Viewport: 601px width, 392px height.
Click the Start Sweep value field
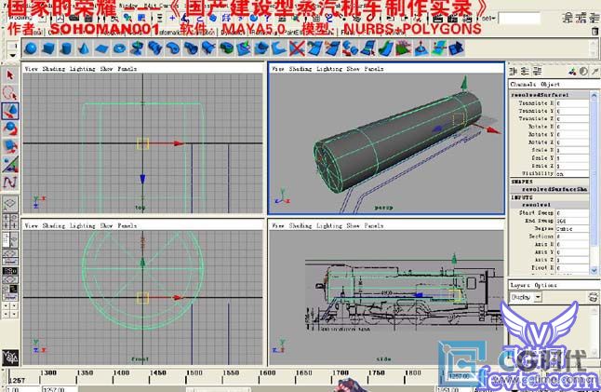[572, 213]
